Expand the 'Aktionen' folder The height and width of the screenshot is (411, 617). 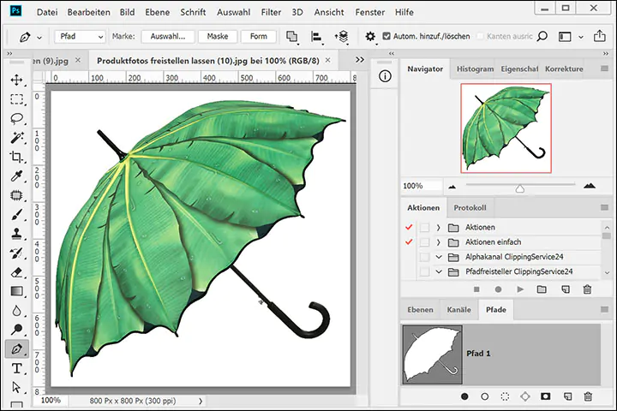tap(438, 227)
